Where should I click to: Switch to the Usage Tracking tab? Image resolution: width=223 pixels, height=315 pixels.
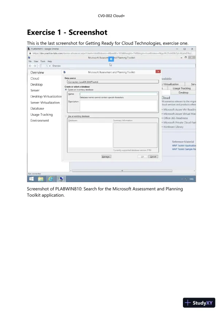[181, 88]
